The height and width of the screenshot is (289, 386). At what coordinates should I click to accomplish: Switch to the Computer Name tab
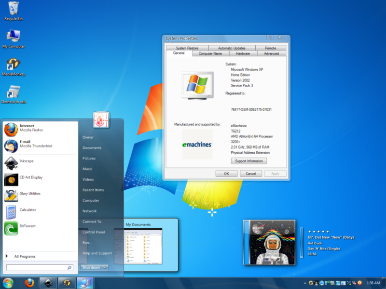(210, 54)
